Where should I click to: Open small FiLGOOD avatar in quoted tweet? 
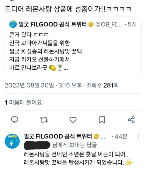[13, 24]
